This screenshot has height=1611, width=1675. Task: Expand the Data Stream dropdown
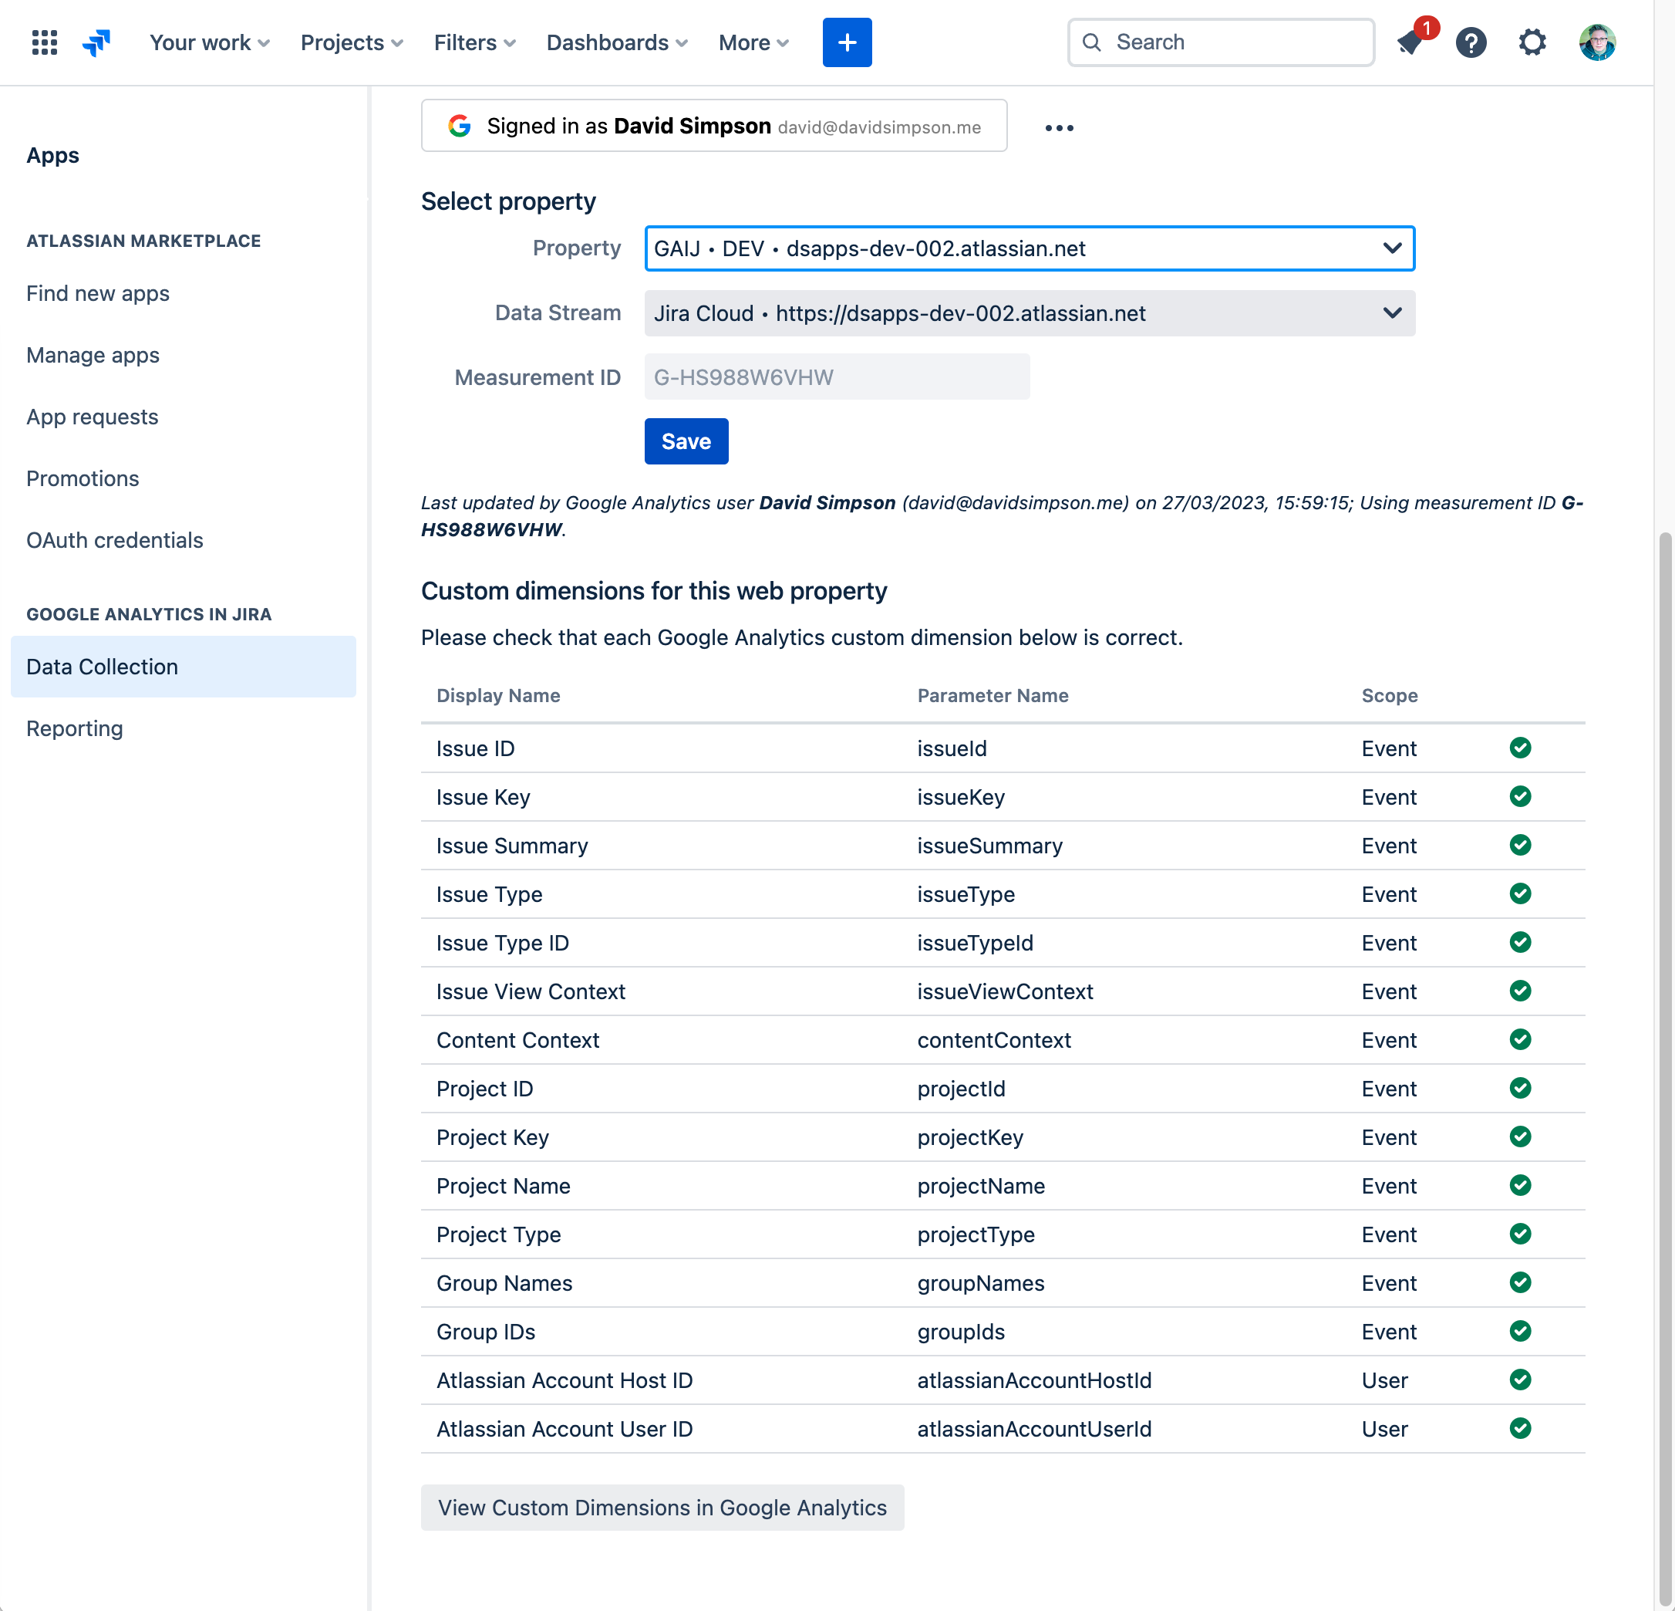(1029, 313)
